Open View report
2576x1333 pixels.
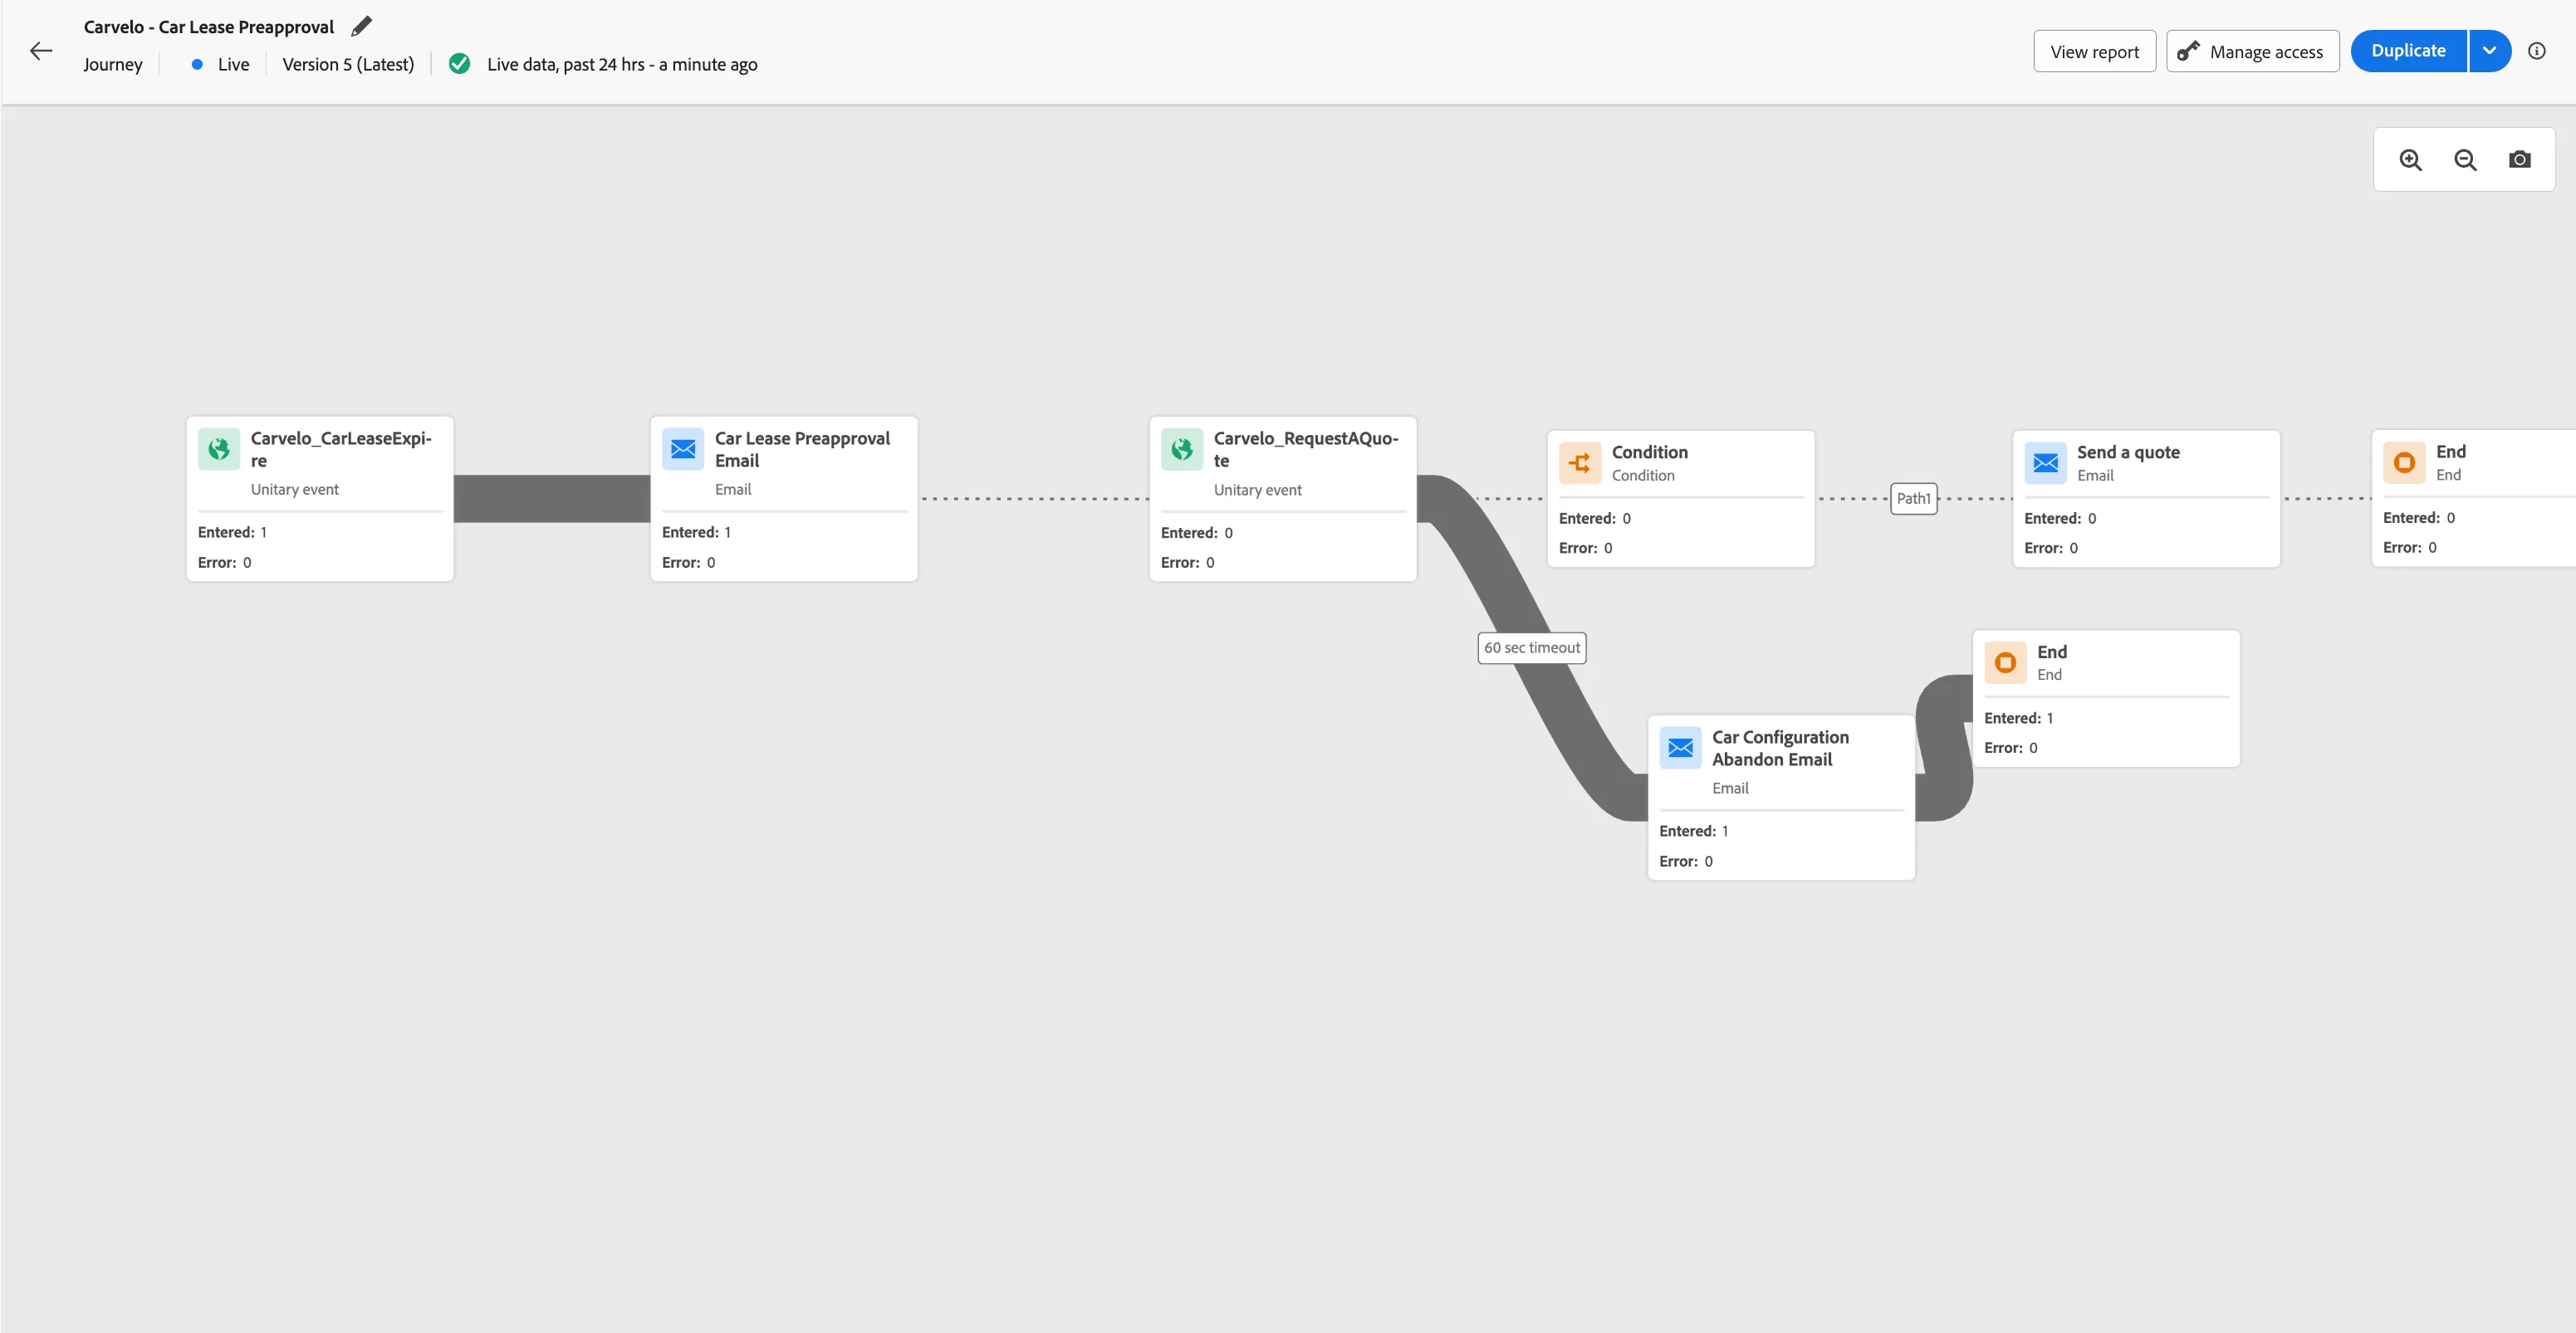(2094, 51)
